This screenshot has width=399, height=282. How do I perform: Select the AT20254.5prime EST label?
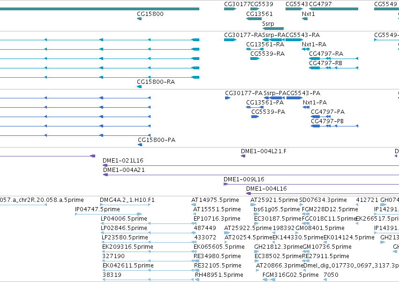click(248, 238)
